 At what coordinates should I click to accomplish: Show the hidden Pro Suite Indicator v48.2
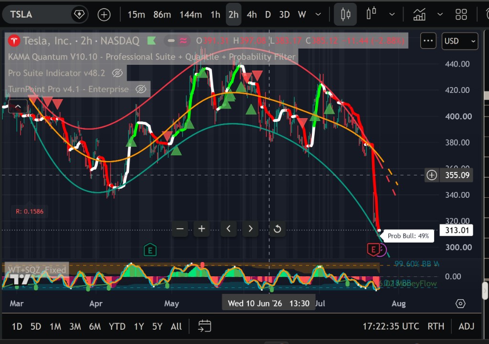click(x=117, y=73)
